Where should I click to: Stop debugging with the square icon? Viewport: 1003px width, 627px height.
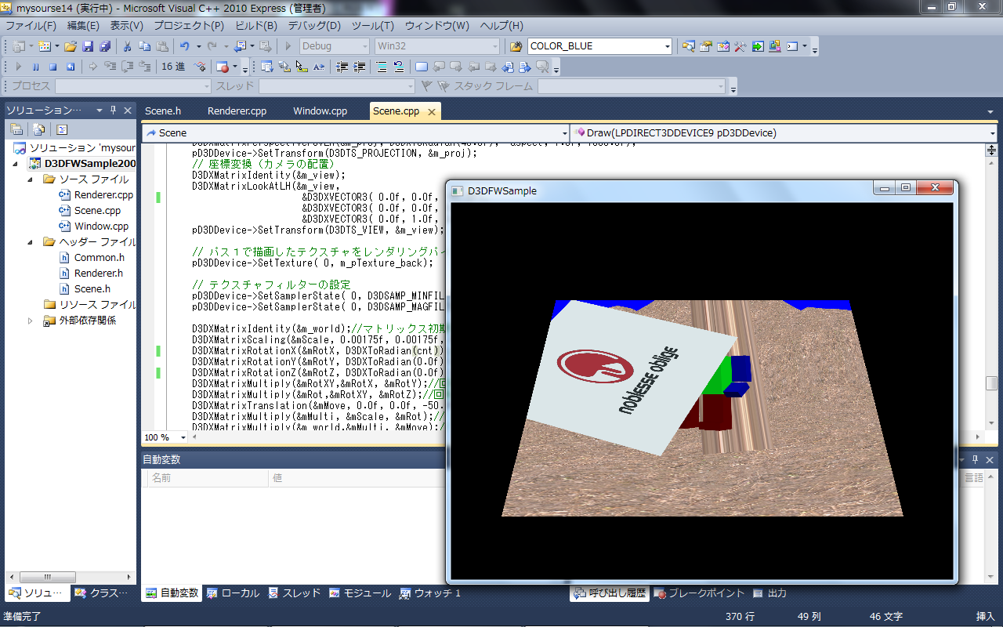(53, 67)
